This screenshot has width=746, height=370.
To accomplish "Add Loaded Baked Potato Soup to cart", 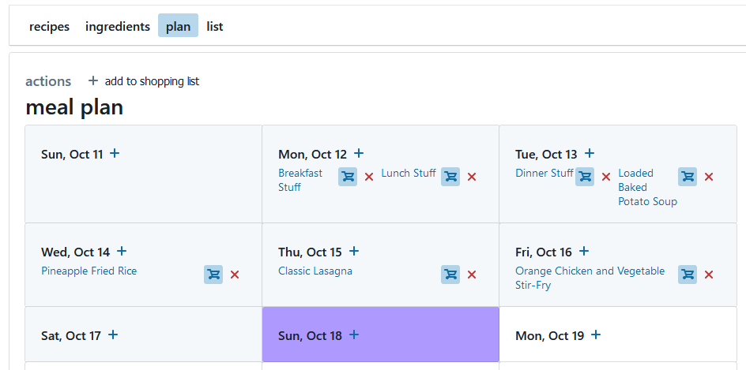I will 688,177.
